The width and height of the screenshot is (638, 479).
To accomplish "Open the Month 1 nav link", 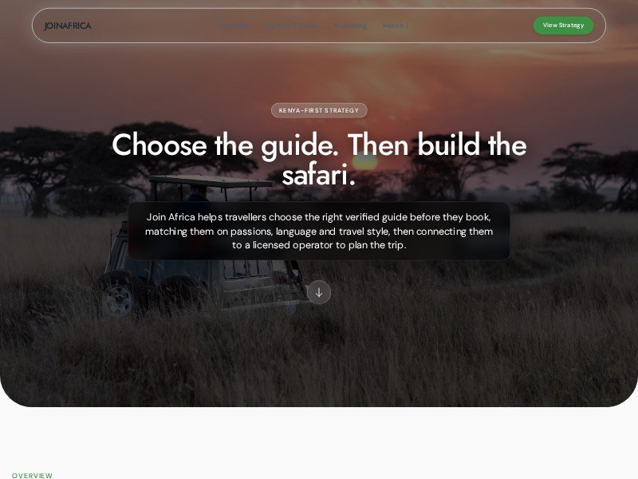I will (395, 26).
